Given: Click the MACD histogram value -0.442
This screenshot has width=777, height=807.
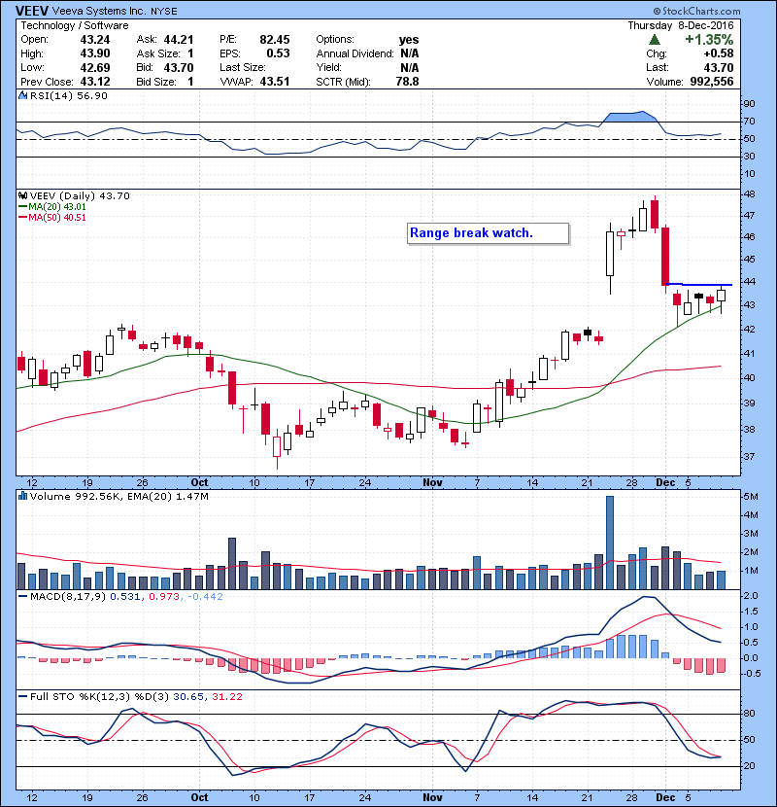Looking at the screenshot, I should [205, 597].
